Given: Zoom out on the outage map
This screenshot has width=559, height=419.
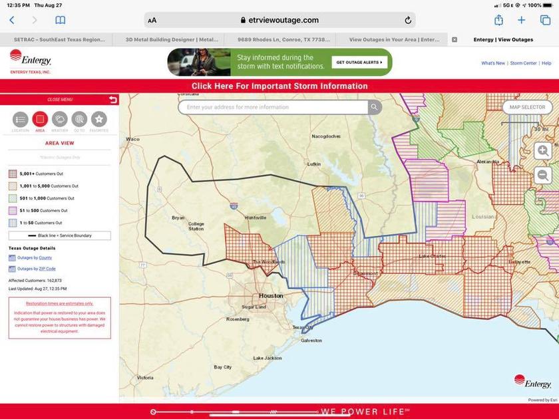Looking at the screenshot, I should [543, 176].
